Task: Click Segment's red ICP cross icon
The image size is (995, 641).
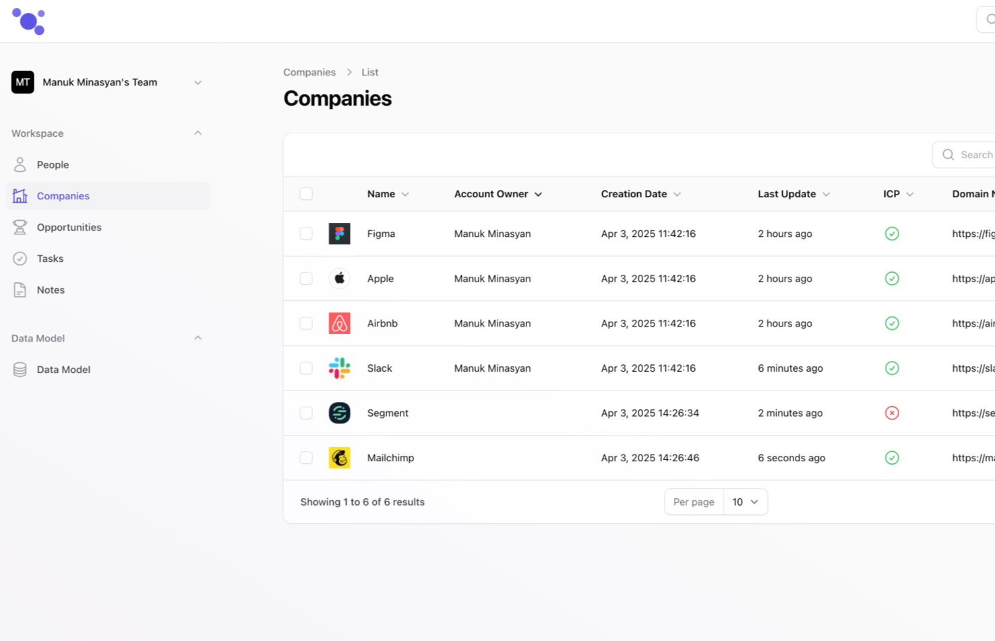Action: [x=892, y=413]
